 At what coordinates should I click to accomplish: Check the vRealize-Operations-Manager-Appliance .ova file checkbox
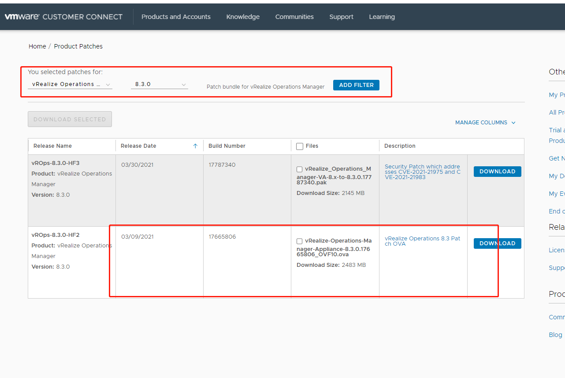click(300, 241)
